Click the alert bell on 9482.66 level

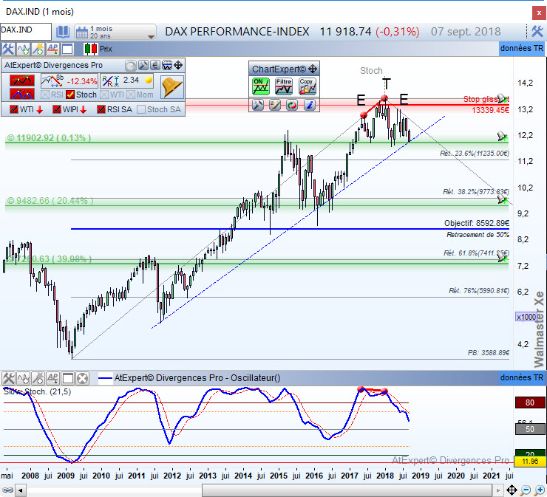(503, 199)
